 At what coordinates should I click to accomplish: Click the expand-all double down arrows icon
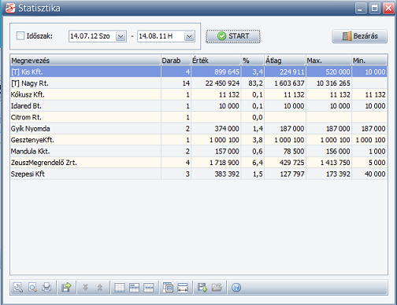click(x=85, y=288)
